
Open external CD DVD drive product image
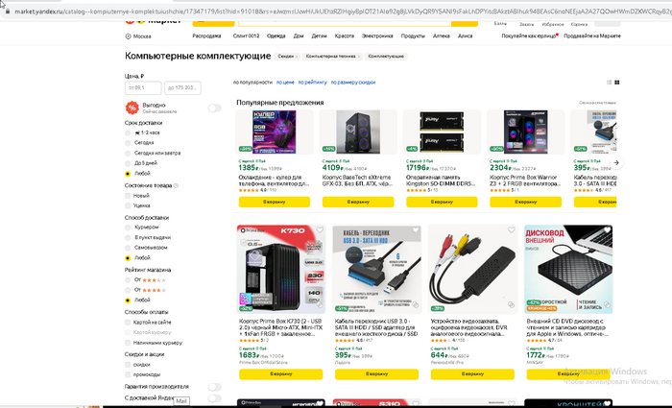click(x=568, y=269)
